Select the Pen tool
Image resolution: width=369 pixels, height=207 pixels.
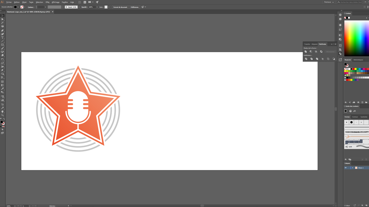click(2, 30)
